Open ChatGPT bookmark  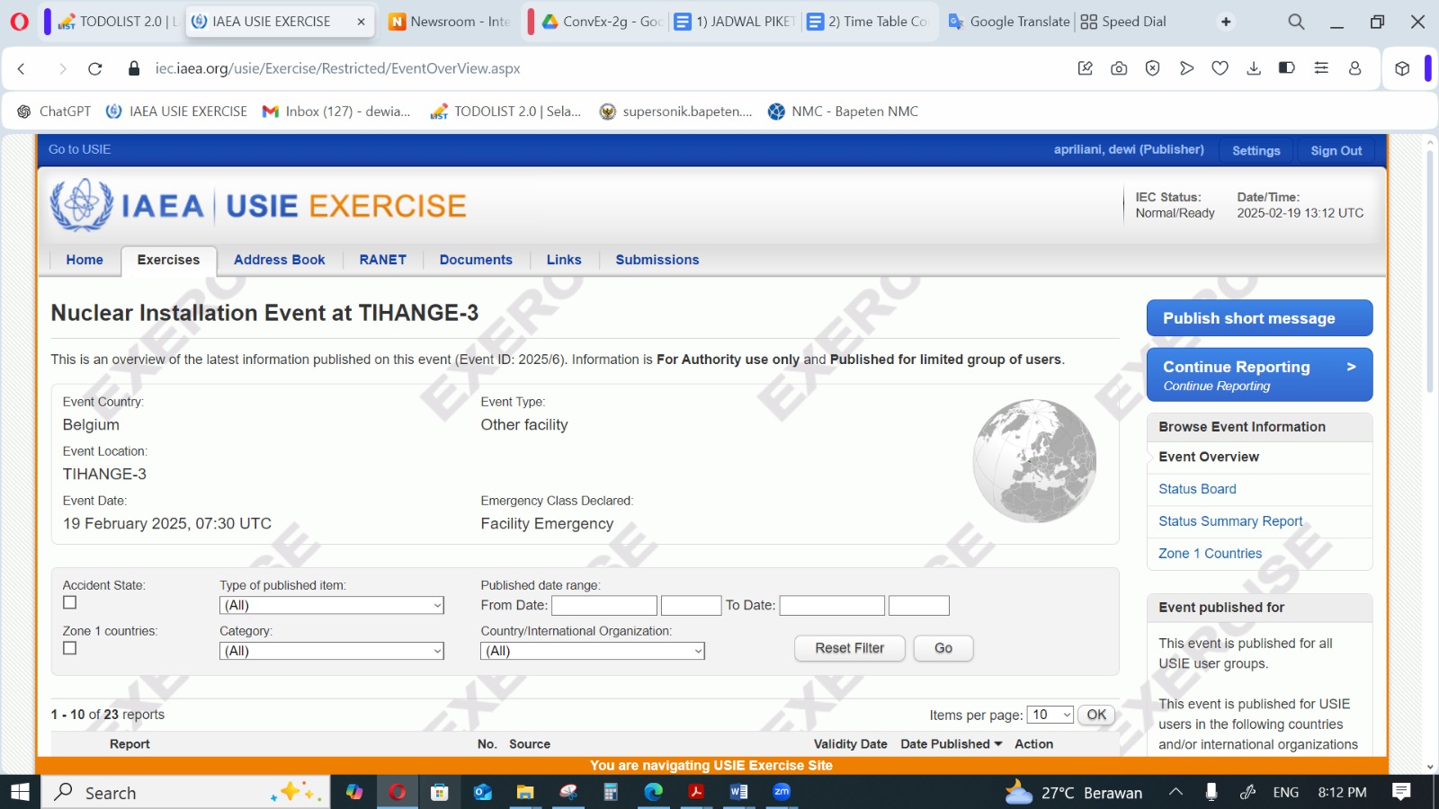click(54, 111)
